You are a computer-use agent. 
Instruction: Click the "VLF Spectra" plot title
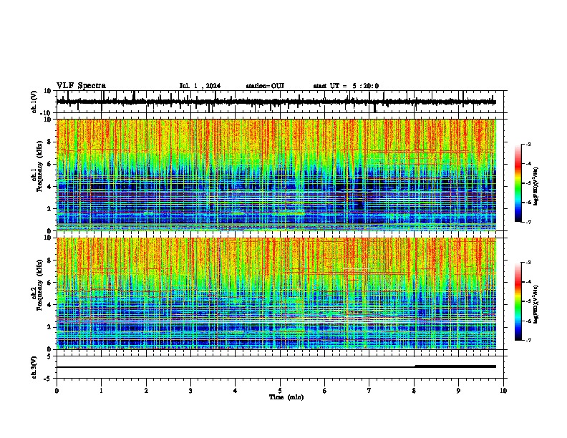point(81,86)
